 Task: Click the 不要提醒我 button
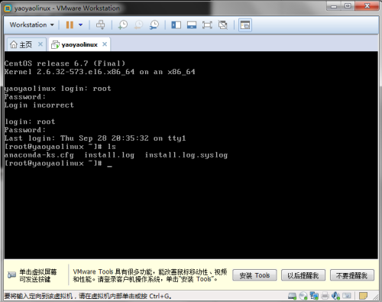coord(352,275)
